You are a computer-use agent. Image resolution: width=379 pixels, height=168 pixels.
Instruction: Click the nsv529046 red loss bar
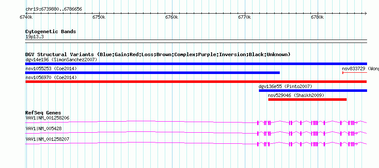click(x=307, y=100)
